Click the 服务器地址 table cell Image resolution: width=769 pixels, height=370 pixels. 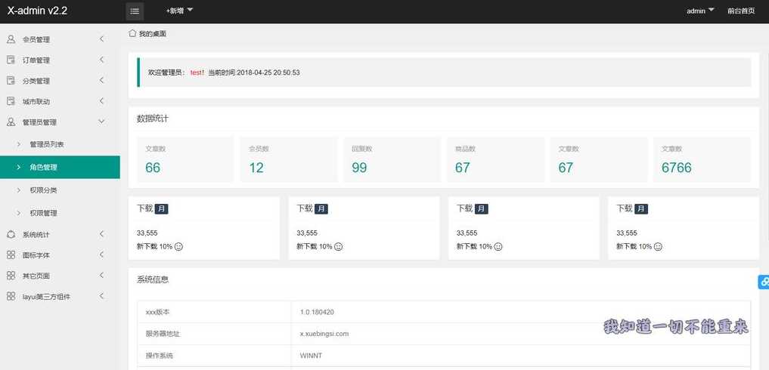[214, 334]
